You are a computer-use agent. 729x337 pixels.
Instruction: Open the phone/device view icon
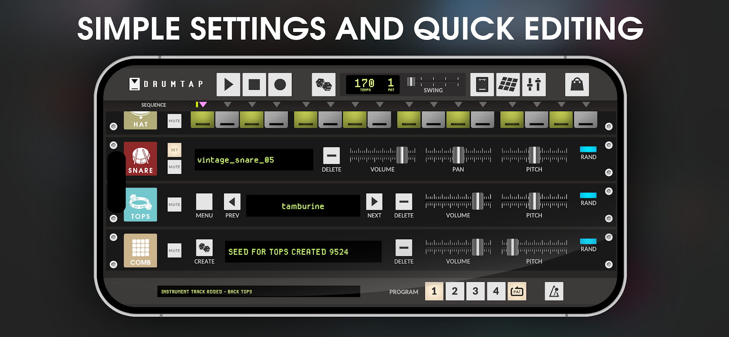482,85
